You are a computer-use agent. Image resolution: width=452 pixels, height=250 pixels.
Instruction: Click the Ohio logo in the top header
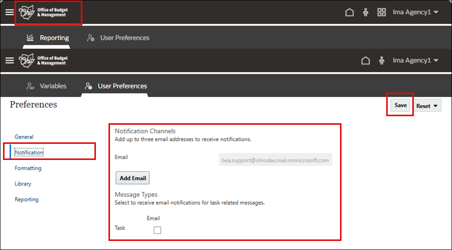(43, 13)
